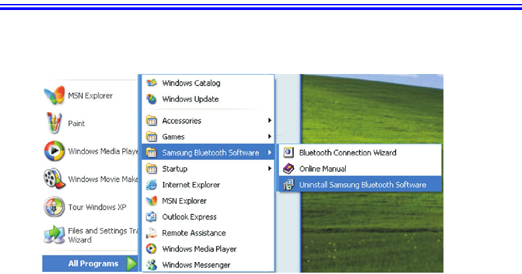
Task: Open Remote Assistance from programs menu
Action: coord(208,233)
